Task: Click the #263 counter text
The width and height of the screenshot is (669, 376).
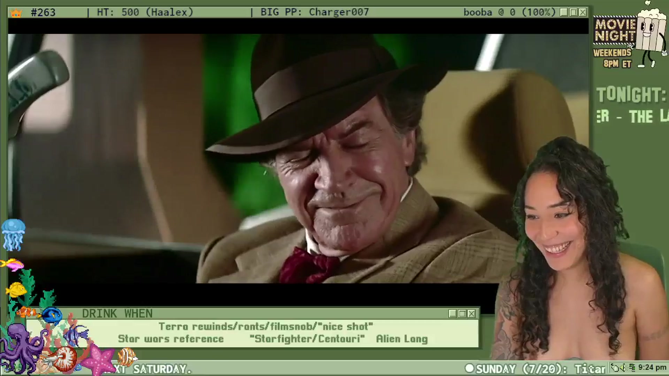Action: 43,13
